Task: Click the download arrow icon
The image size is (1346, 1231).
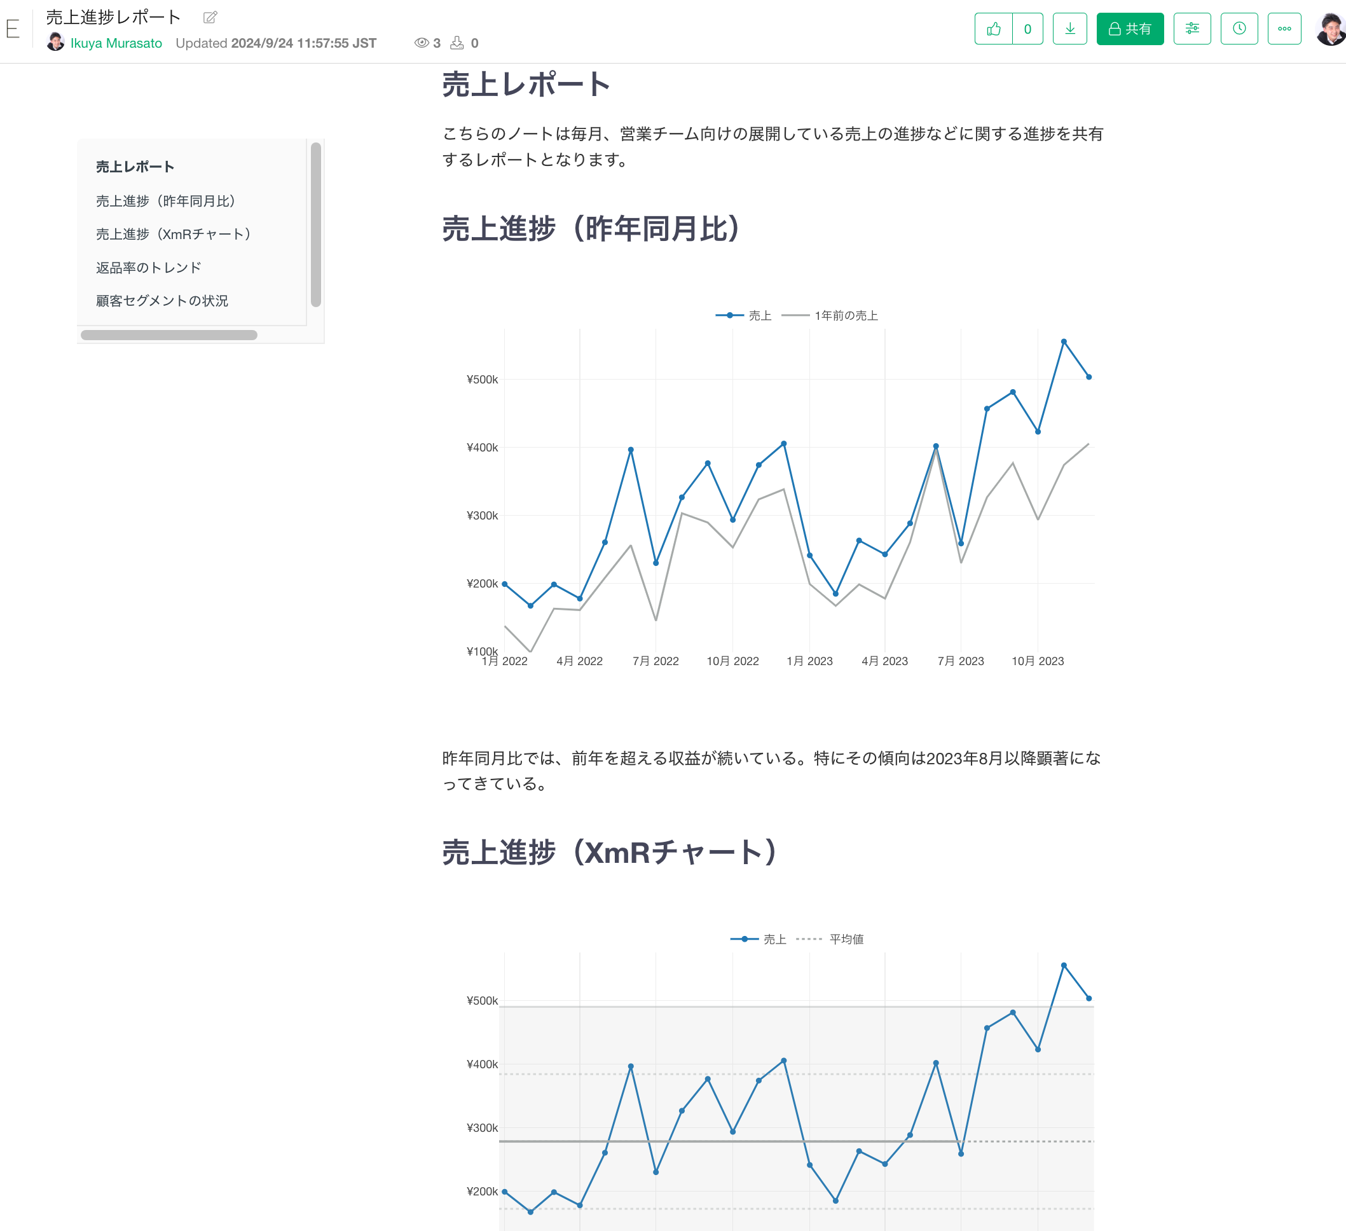Action: tap(1069, 29)
